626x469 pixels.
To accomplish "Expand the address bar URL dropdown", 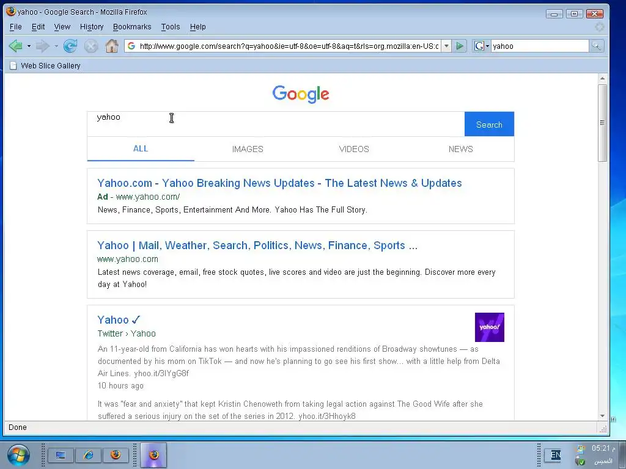I will [446, 46].
